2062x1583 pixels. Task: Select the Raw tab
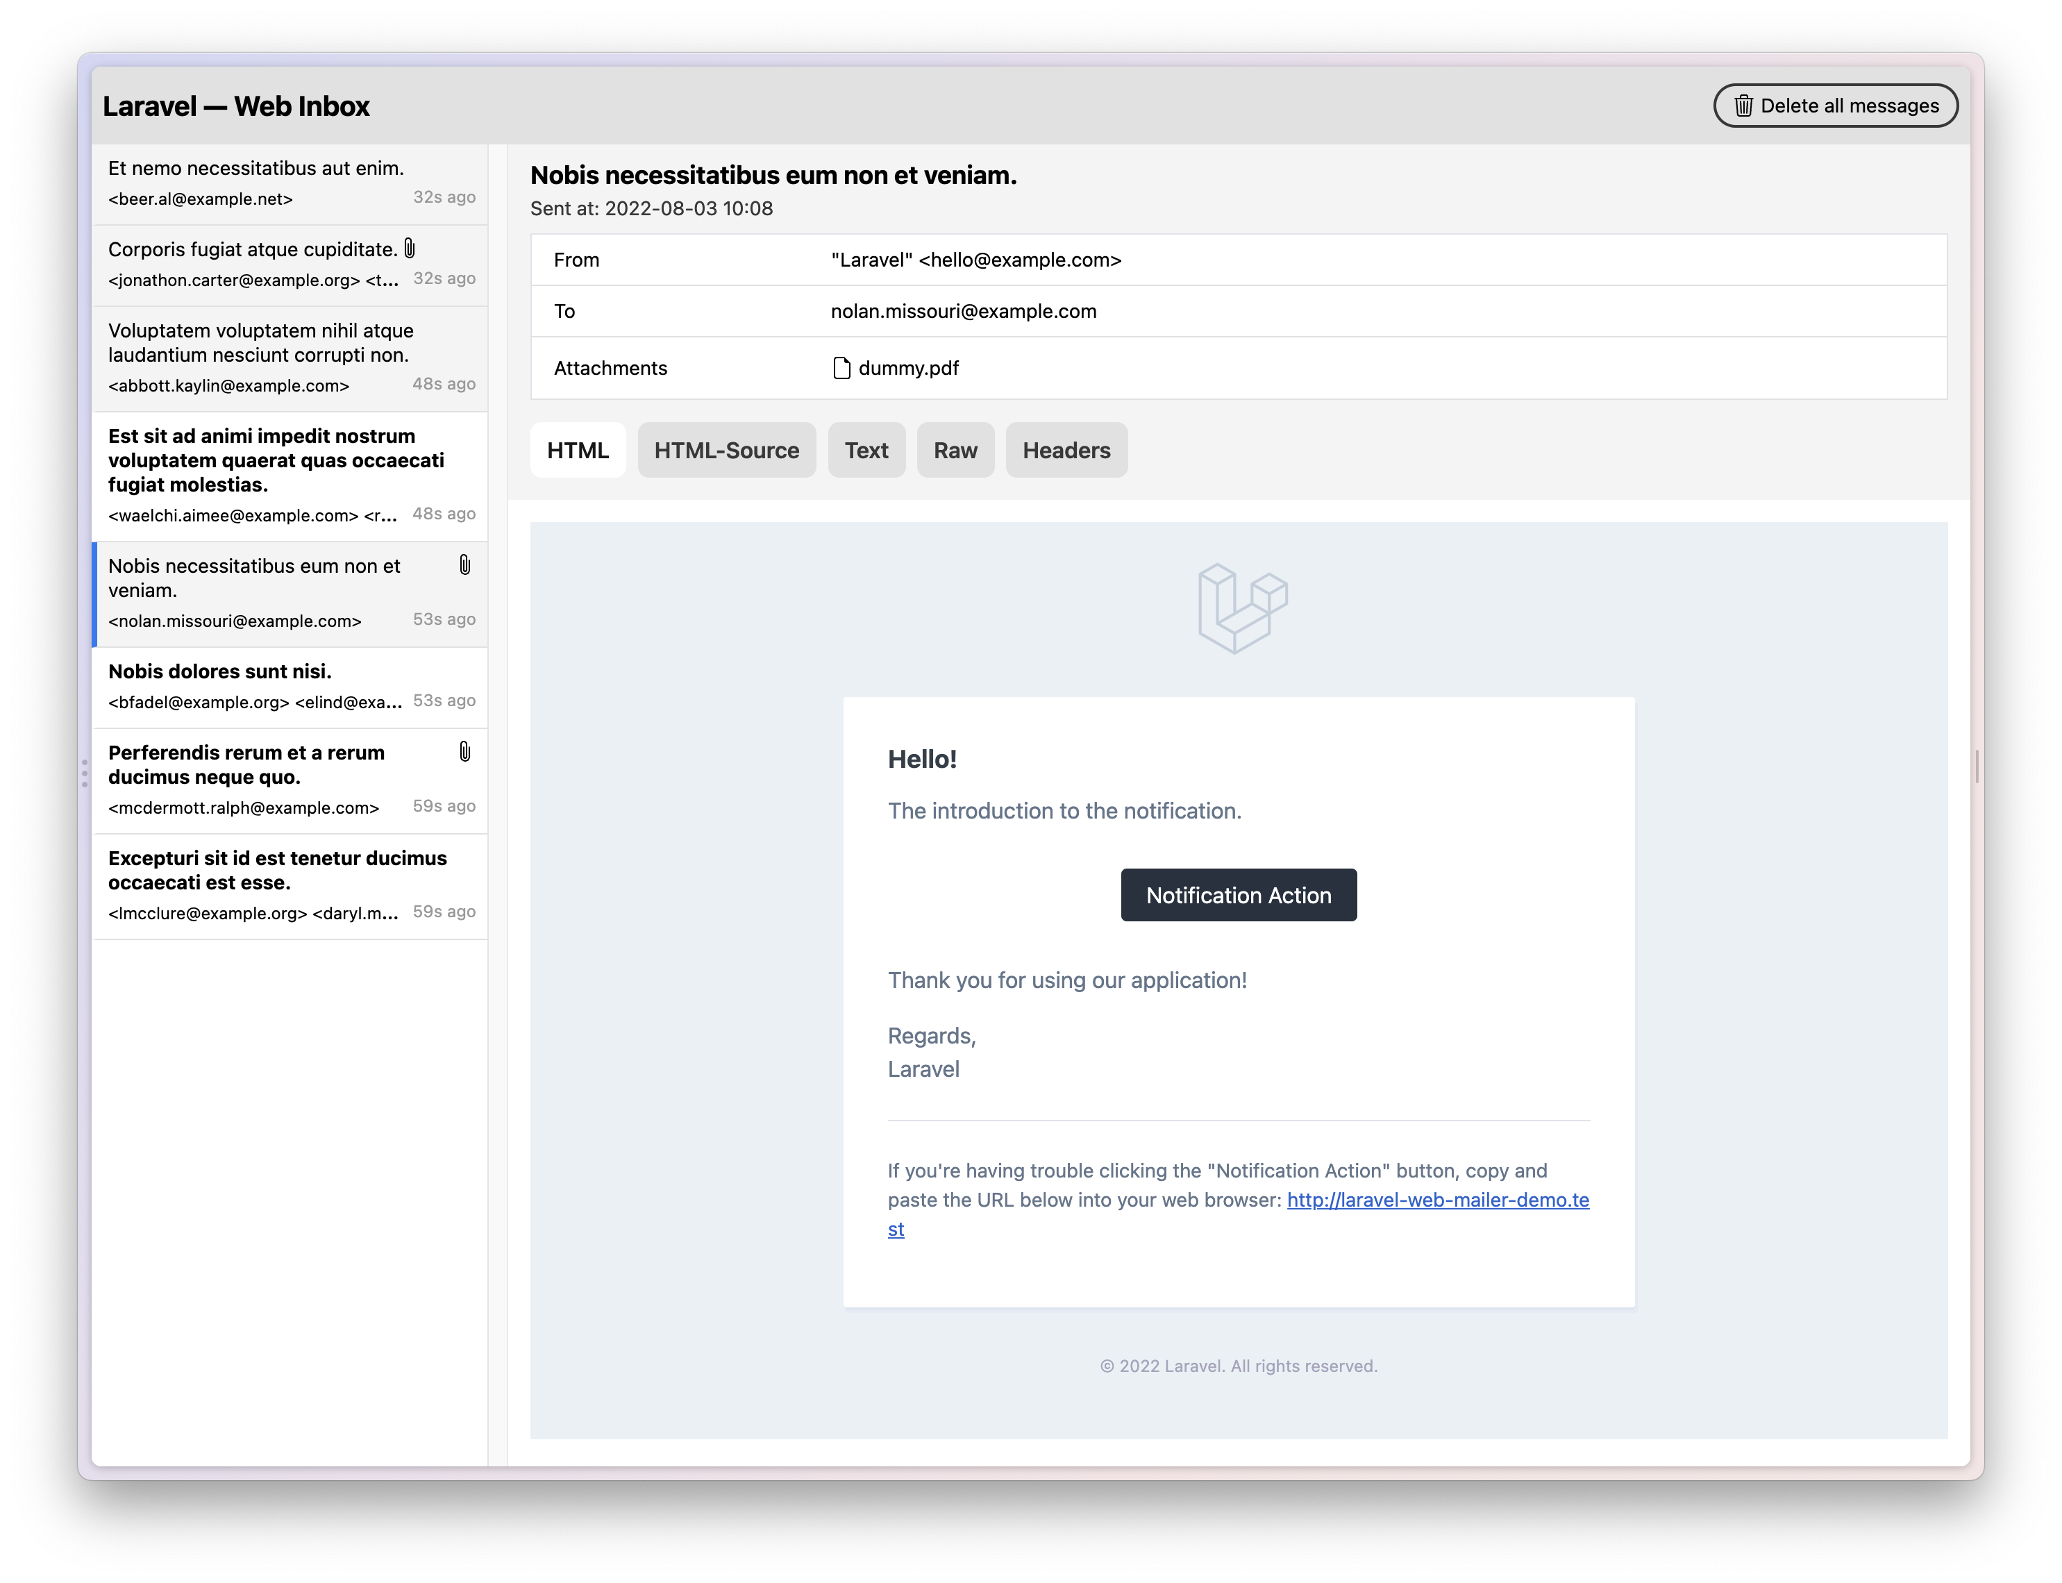pos(955,449)
